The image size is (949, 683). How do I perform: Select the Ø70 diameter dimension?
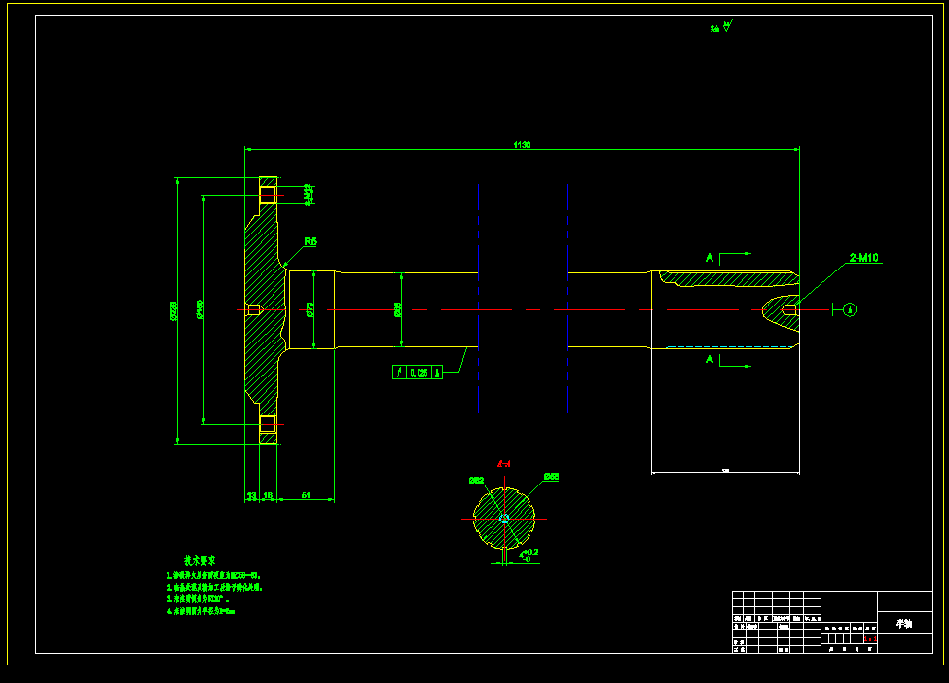pyautogui.click(x=310, y=309)
